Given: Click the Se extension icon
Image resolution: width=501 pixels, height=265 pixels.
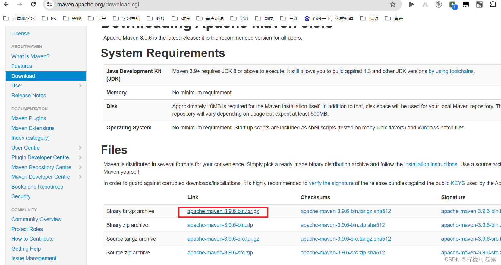Looking at the screenshot, I should [x=479, y=5].
